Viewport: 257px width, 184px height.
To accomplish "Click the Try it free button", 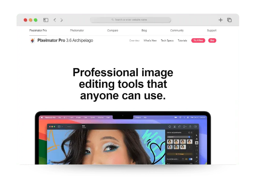I will tap(198, 40).
